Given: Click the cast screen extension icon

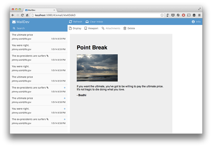Looking at the screenshot, I should (189, 15).
